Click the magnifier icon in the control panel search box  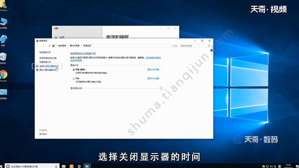[209, 46]
